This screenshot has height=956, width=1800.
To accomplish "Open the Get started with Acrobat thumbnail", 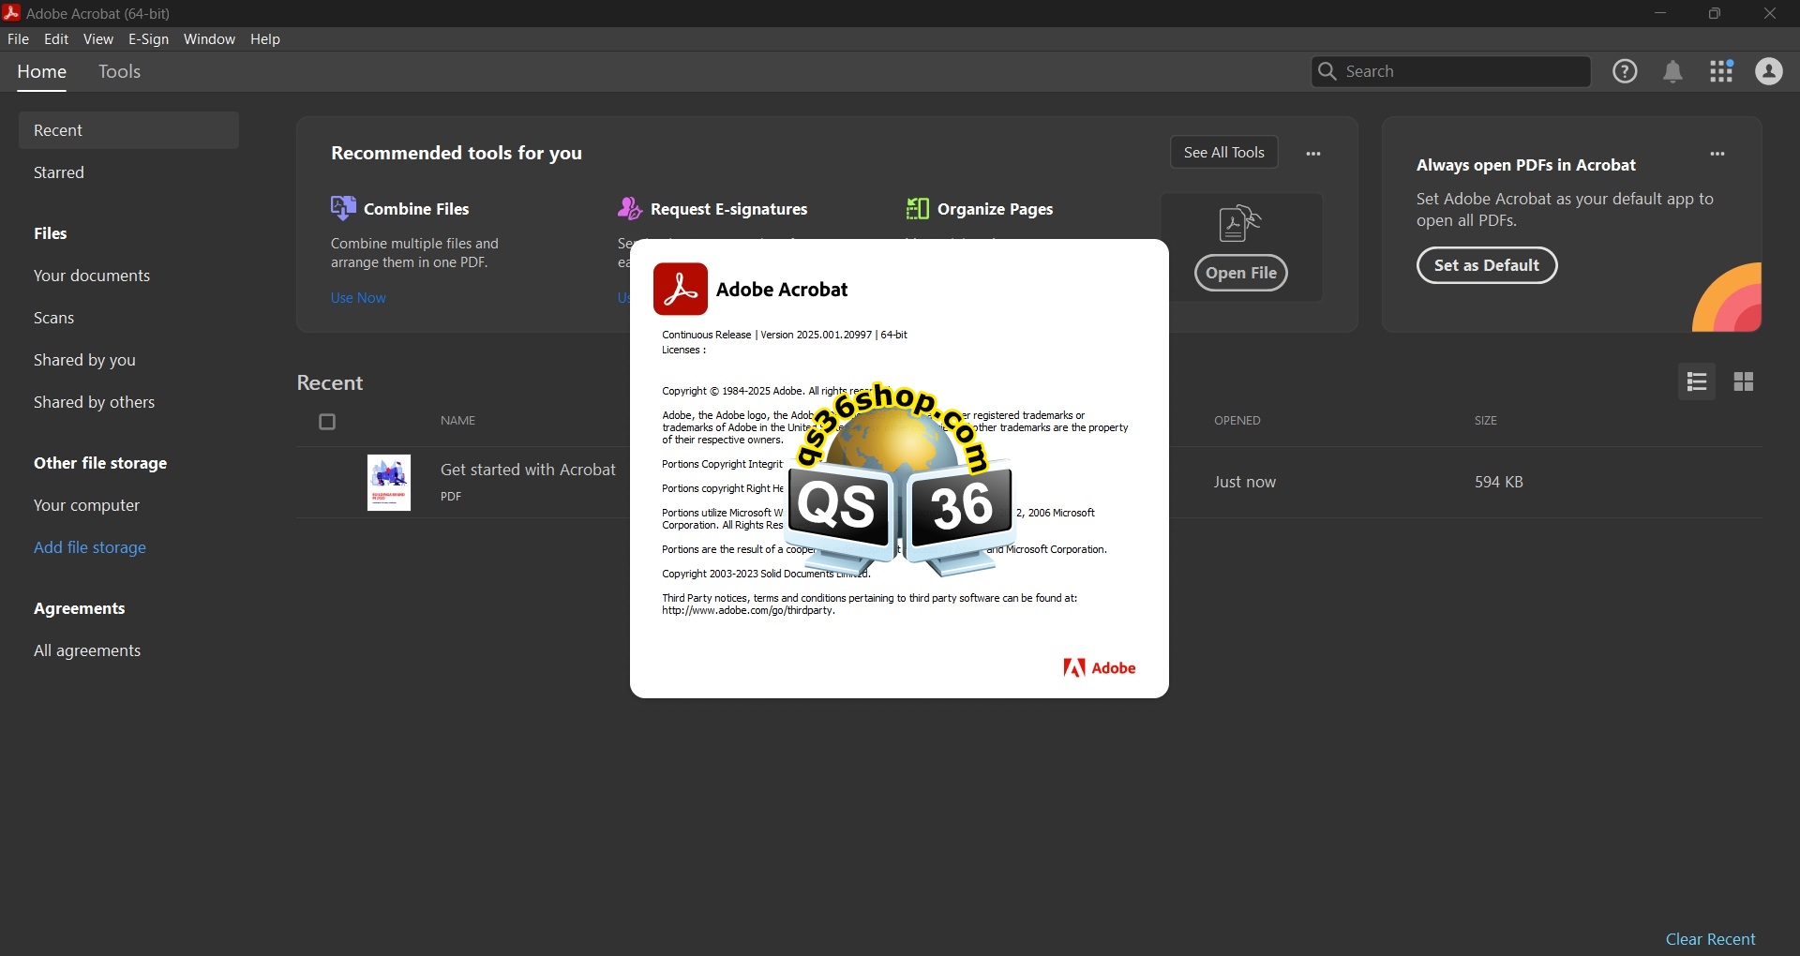I will pyautogui.click(x=389, y=483).
